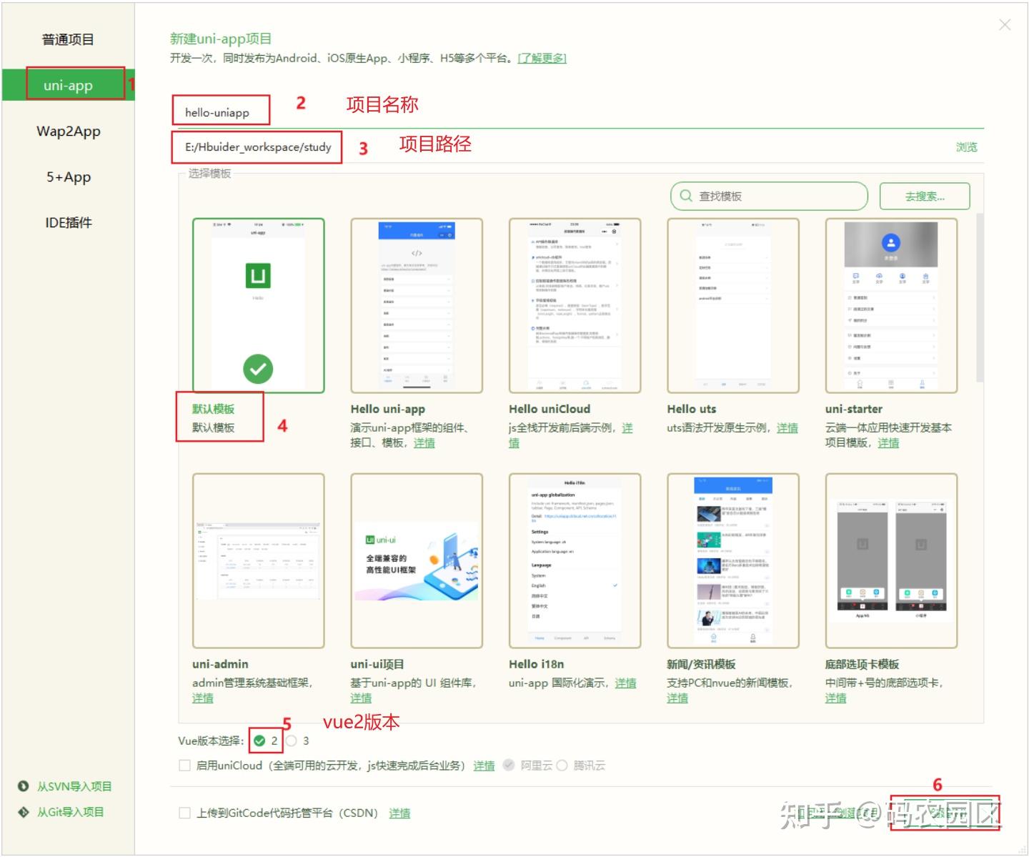Switch Vue version to 3
The width and height of the screenshot is (1029, 857).
pos(290,741)
